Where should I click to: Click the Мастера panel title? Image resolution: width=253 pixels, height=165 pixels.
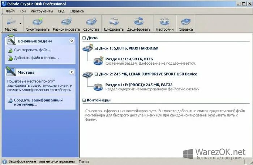pyautogui.click(x=26, y=72)
